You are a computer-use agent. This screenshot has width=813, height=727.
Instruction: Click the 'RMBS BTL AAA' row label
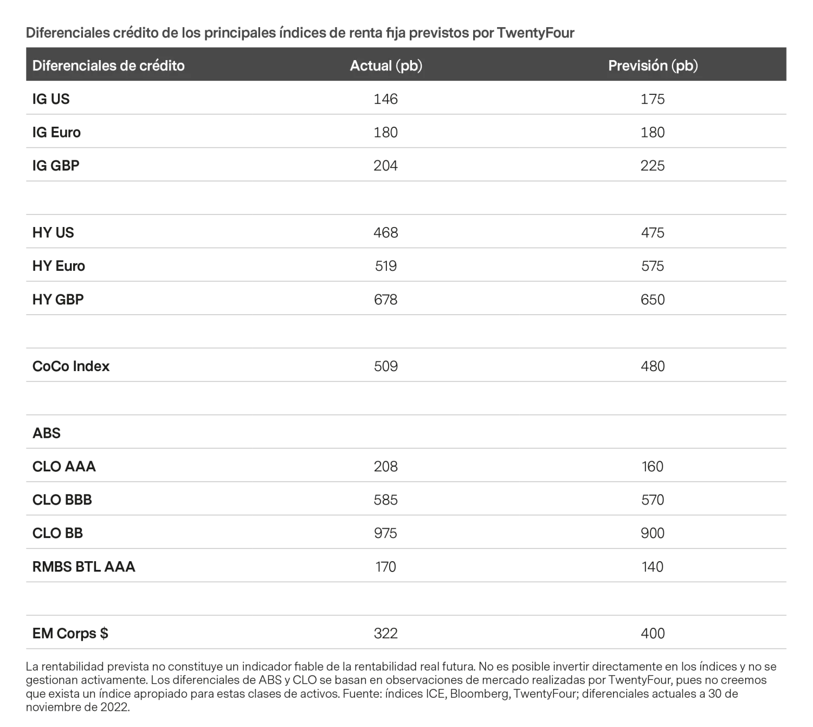pos(84,567)
